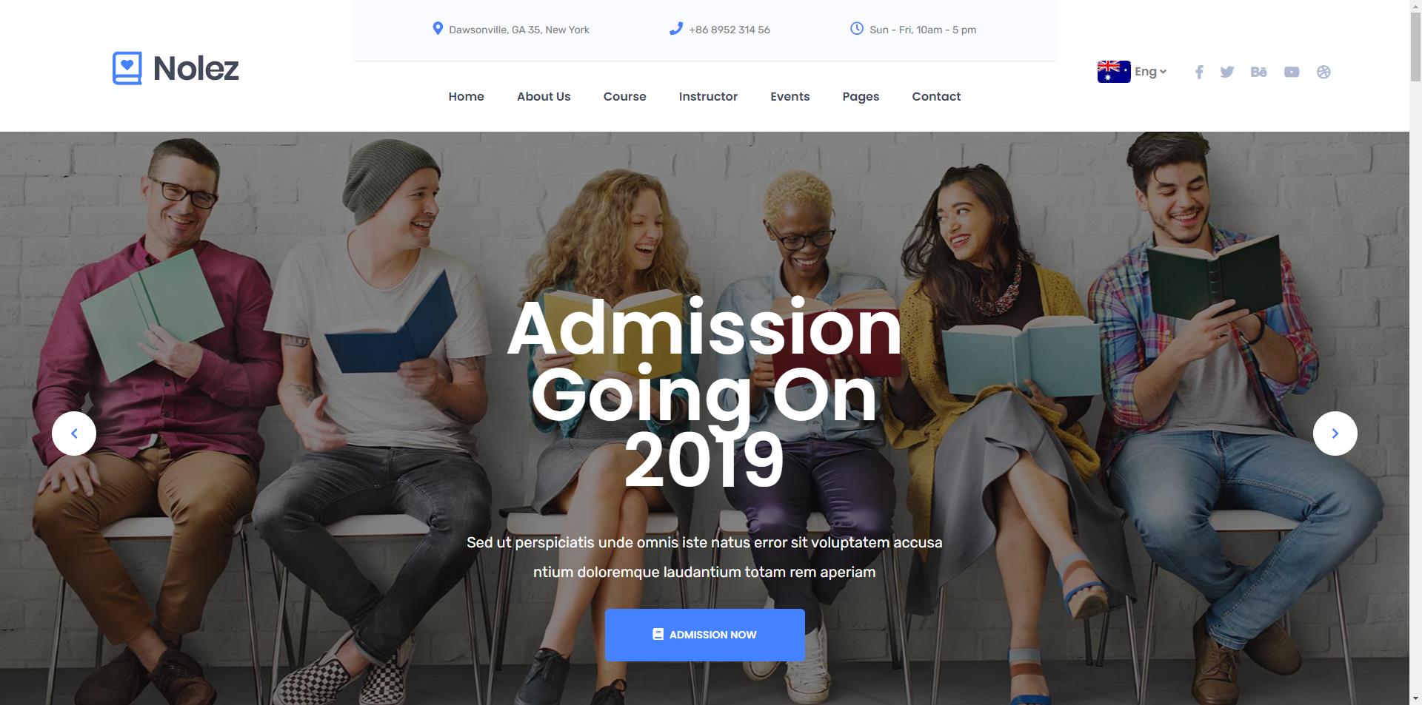Click the Admission Now button
Screen dimensions: 1422x705
point(705,635)
